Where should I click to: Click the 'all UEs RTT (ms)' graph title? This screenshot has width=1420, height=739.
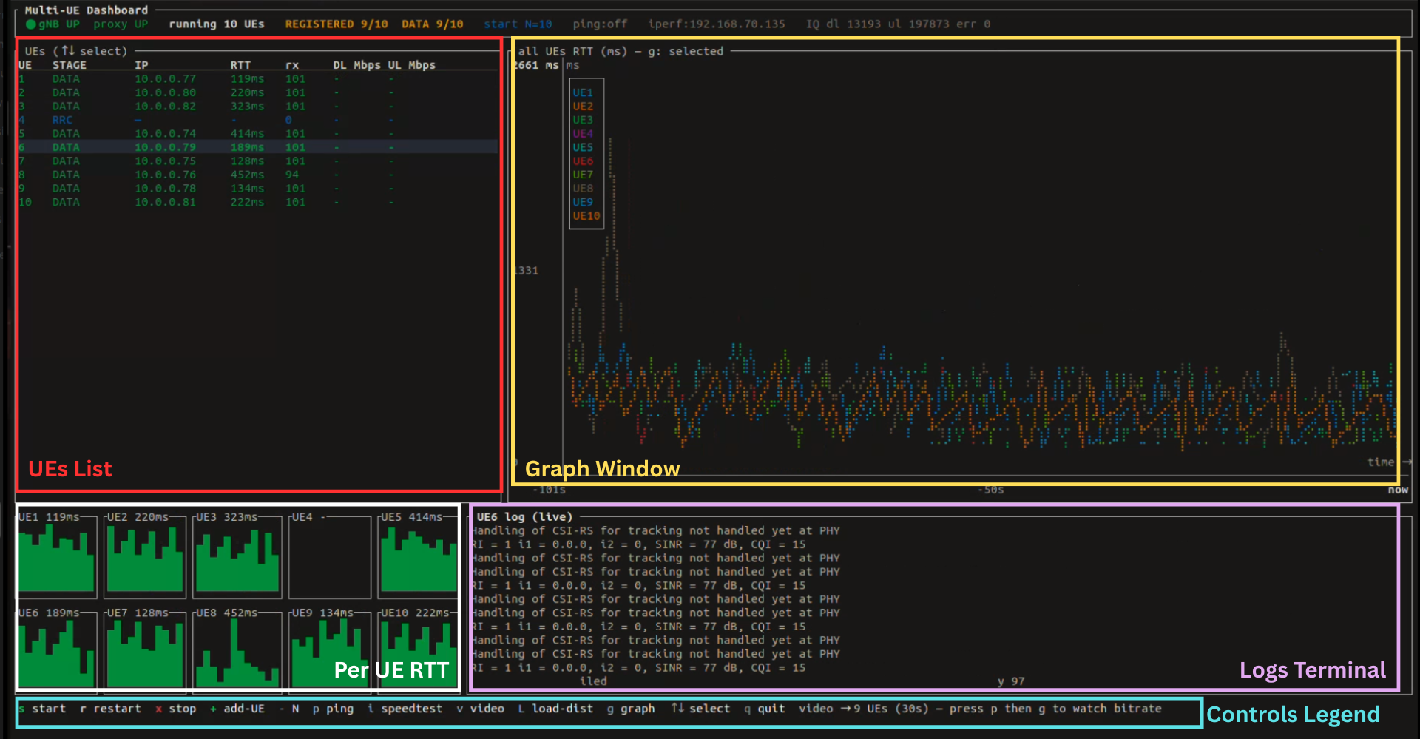(x=572, y=52)
